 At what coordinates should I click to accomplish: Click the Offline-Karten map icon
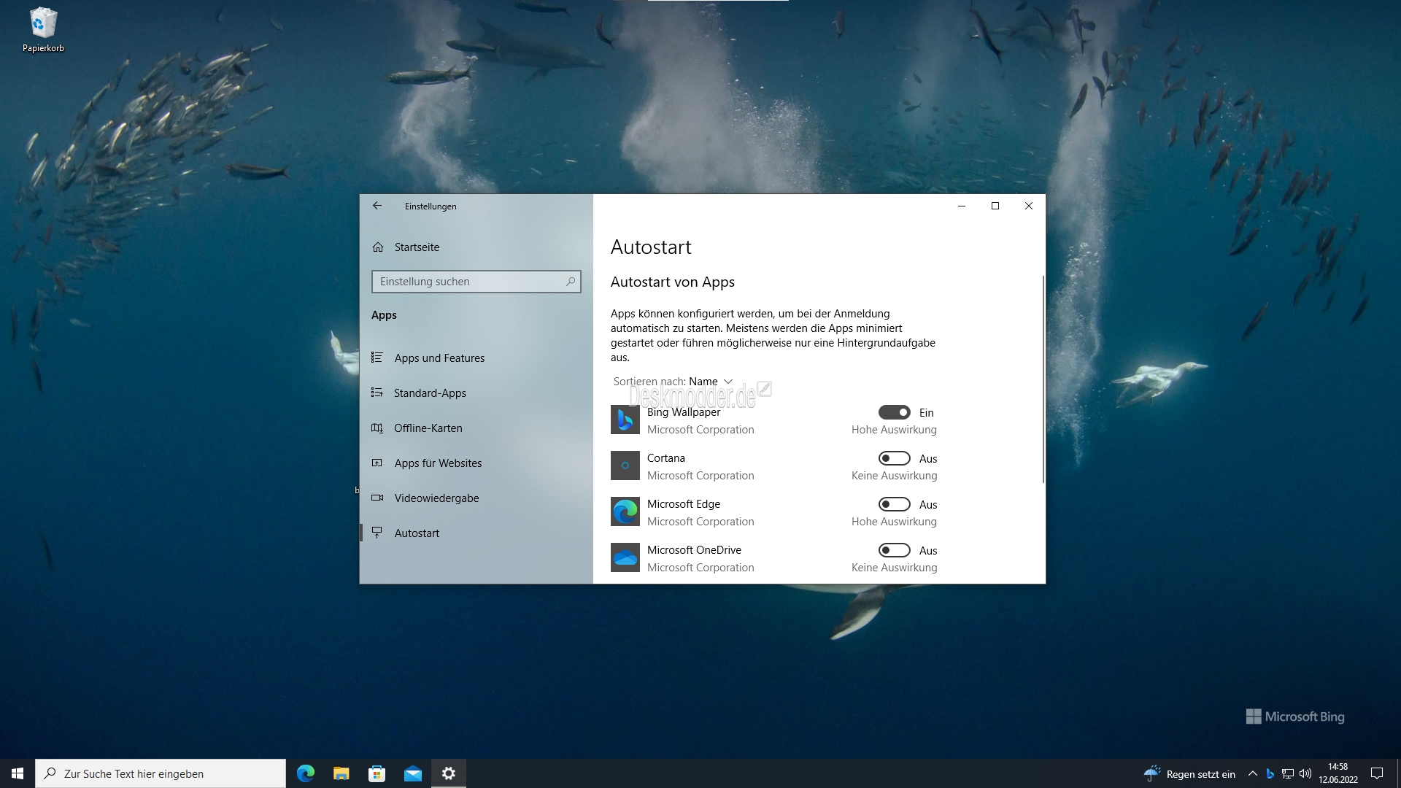(377, 428)
